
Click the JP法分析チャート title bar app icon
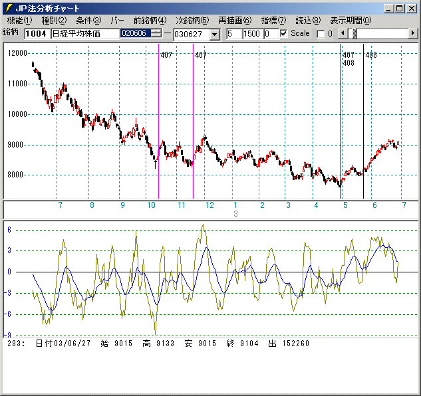coord(9,8)
